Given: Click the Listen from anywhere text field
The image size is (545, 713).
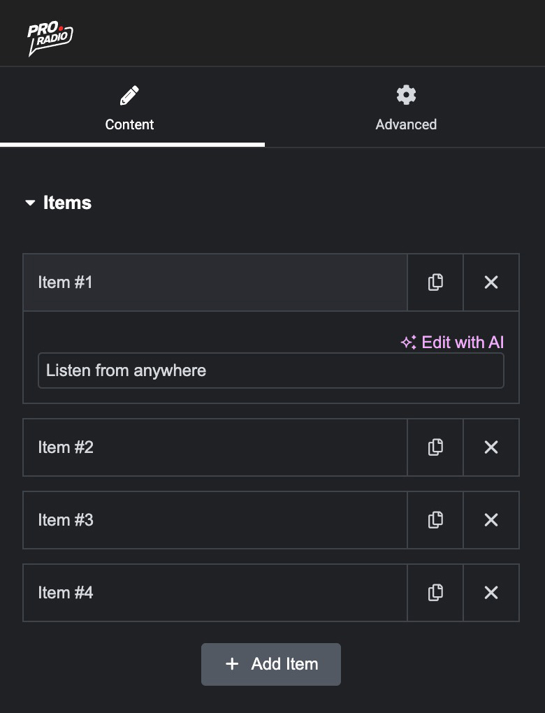Looking at the screenshot, I should (x=270, y=370).
